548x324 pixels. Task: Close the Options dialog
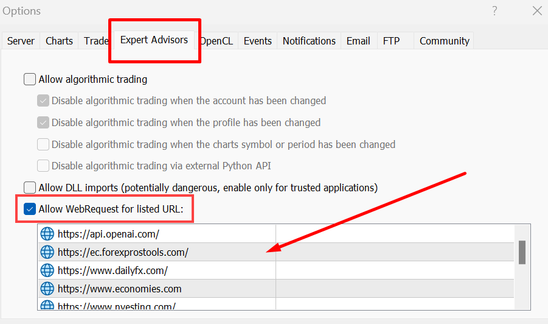click(x=537, y=11)
